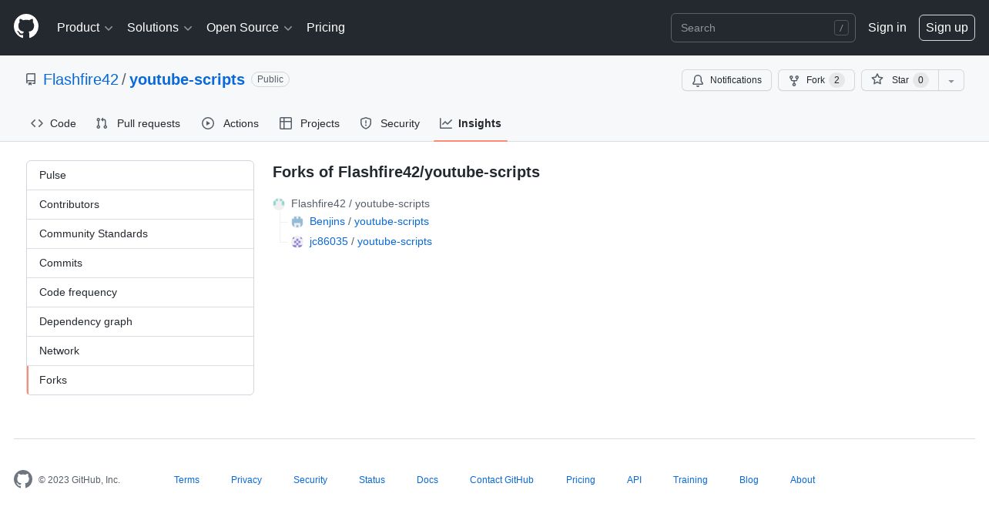Open Code frequency in the sidebar
The image size is (989, 527).
(140, 293)
